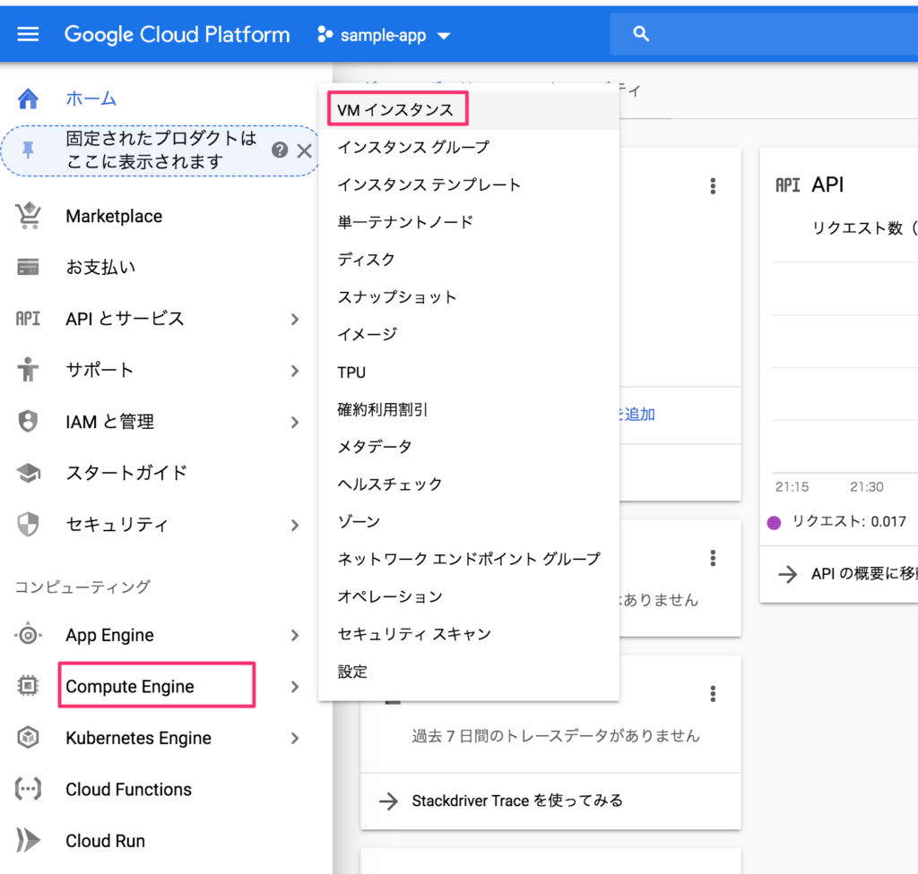918x874 pixels.
Task: Open three-dot menu on the trace card
Action: click(713, 694)
